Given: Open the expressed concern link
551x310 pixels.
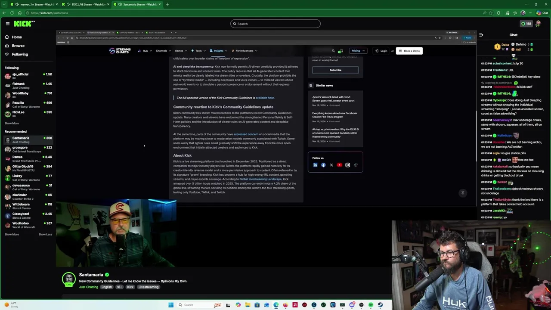Looking at the screenshot, I should pos(246,134).
